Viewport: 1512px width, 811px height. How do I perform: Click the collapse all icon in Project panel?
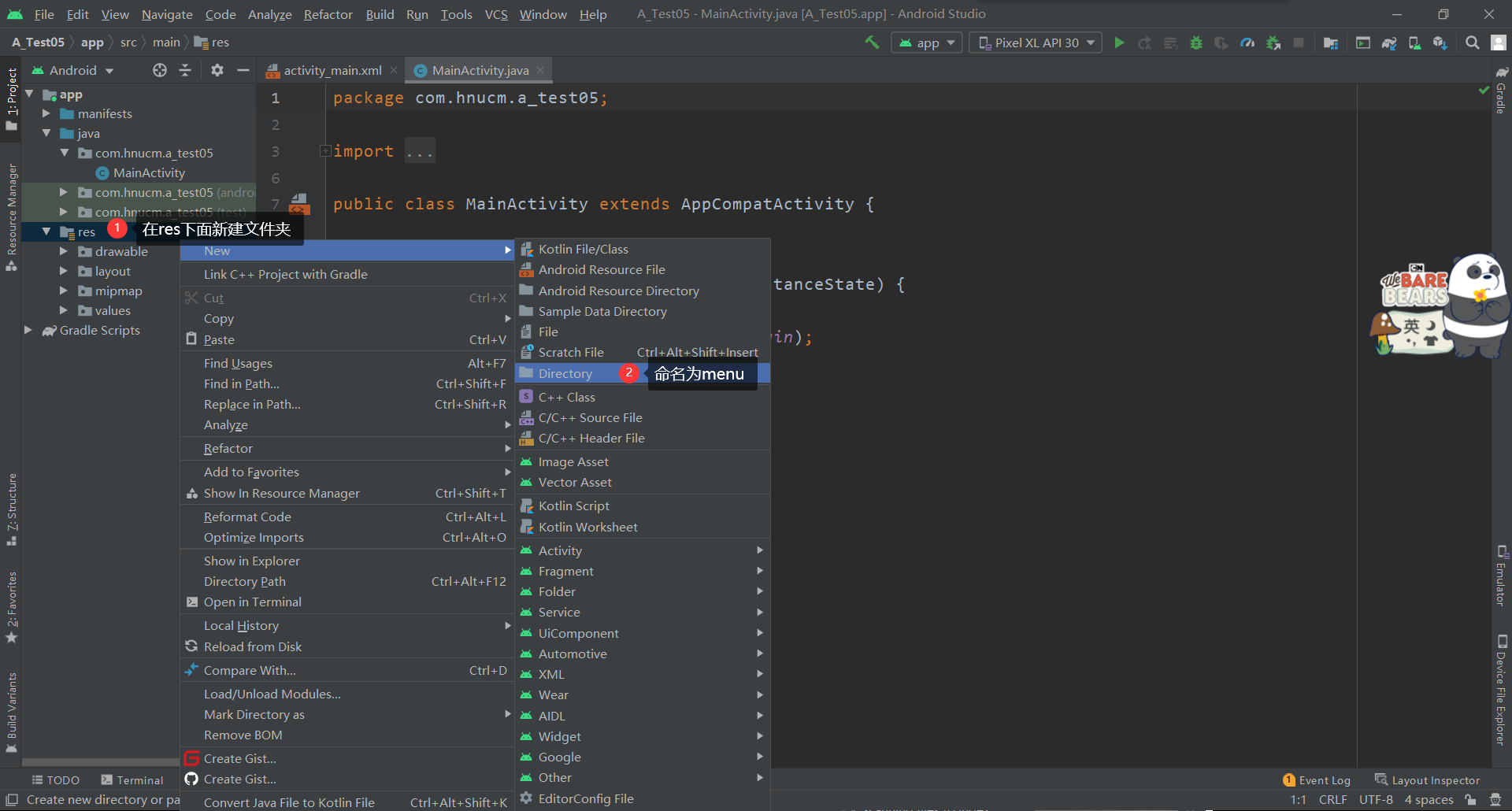click(185, 70)
